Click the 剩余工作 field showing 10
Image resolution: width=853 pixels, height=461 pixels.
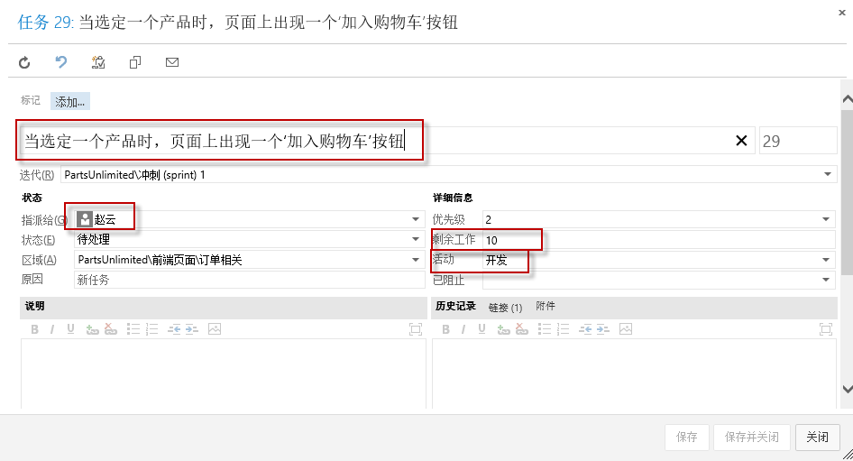point(658,240)
